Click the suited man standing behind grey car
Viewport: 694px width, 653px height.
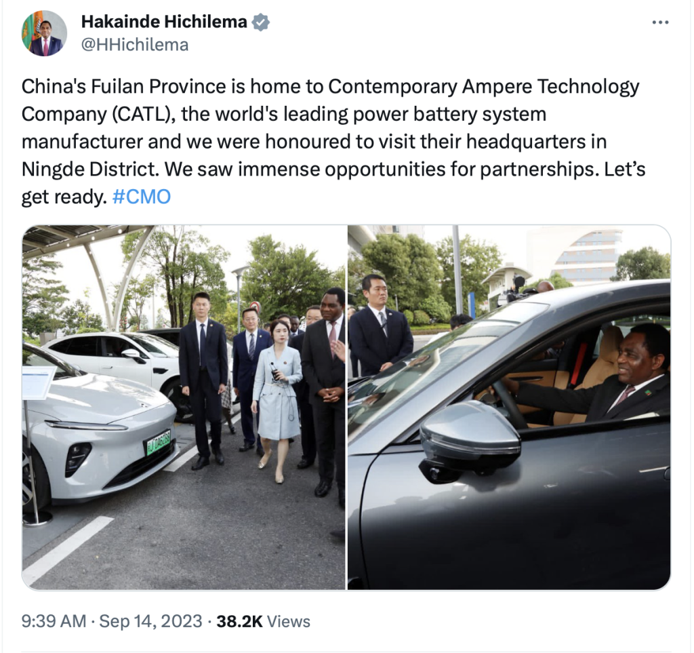380,328
